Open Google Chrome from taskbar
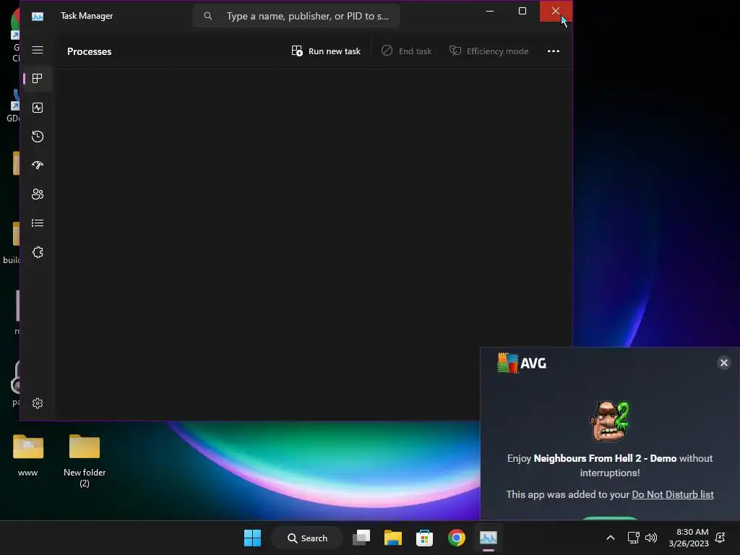Image resolution: width=740 pixels, height=555 pixels. click(x=457, y=538)
